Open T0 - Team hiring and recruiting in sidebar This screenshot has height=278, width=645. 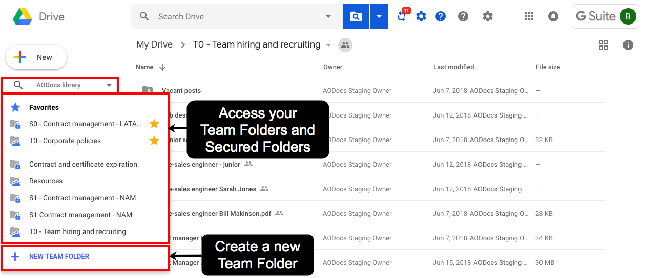pyautogui.click(x=77, y=231)
